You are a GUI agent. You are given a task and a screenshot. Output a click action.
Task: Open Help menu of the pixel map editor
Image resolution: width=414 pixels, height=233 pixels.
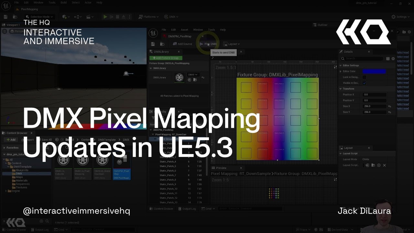[223, 30]
